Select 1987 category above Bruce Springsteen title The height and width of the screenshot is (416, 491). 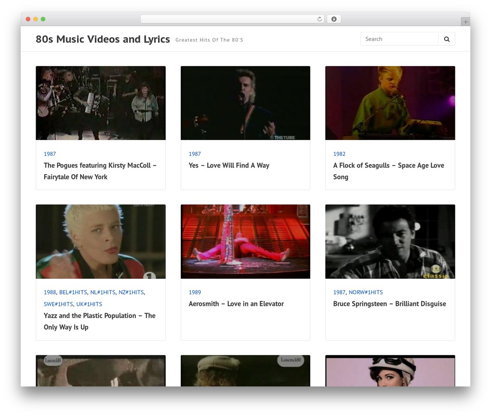click(339, 292)
